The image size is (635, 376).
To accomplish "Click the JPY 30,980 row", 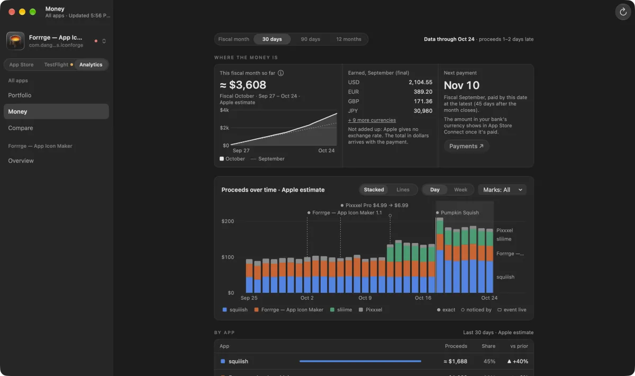I will click(x=390, y=111).
